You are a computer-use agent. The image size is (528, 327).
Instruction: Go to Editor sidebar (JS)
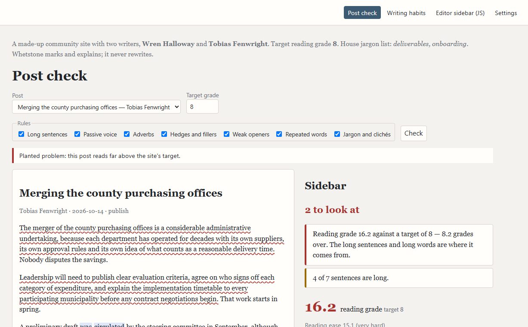point(460,13)
